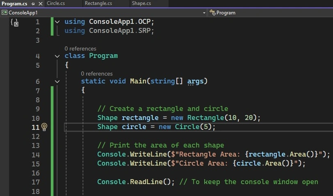Click the '// Create a rectangle and circle' comment
Image resolution: width=333 pixels, height=196 pixels.
(163, 109)
